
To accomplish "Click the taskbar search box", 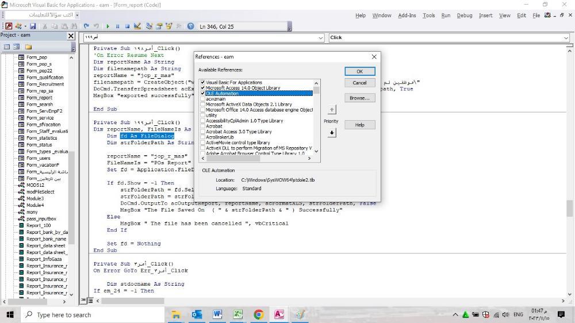I will click(x=93, y=314).
